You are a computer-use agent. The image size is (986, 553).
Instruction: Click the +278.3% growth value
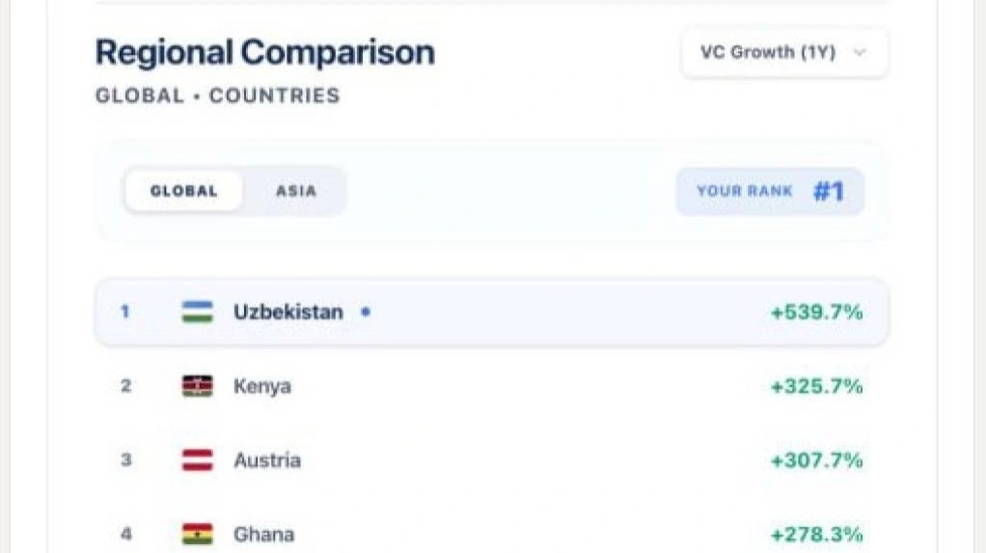pos(817,535)
